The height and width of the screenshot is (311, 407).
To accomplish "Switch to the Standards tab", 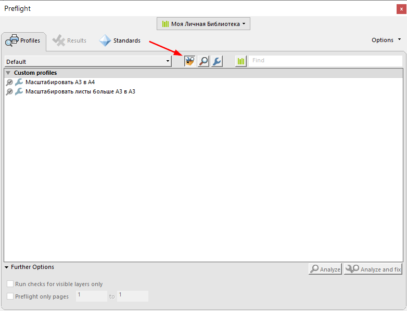I will (120, 40).
